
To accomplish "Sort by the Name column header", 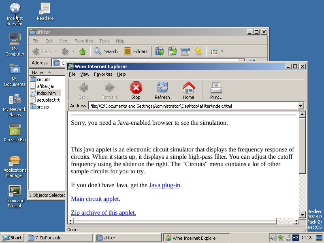I will pos(47,72).
